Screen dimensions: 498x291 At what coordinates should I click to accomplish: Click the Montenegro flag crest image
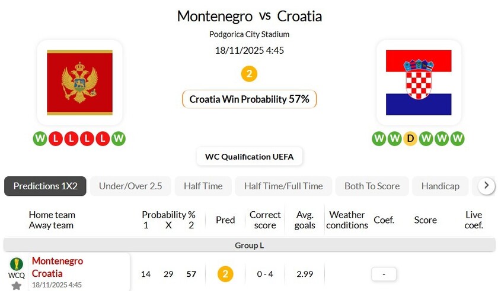point(79,82)
